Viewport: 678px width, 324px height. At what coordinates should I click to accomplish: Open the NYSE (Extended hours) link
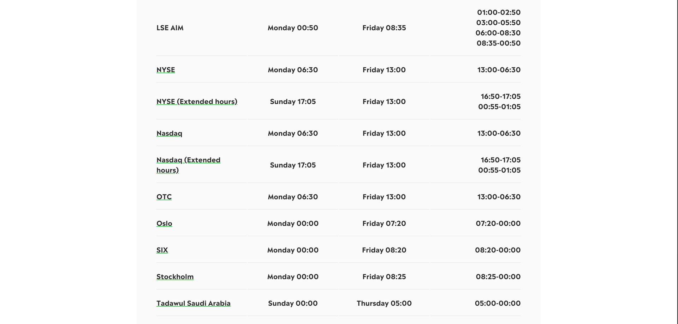point(197,102)
